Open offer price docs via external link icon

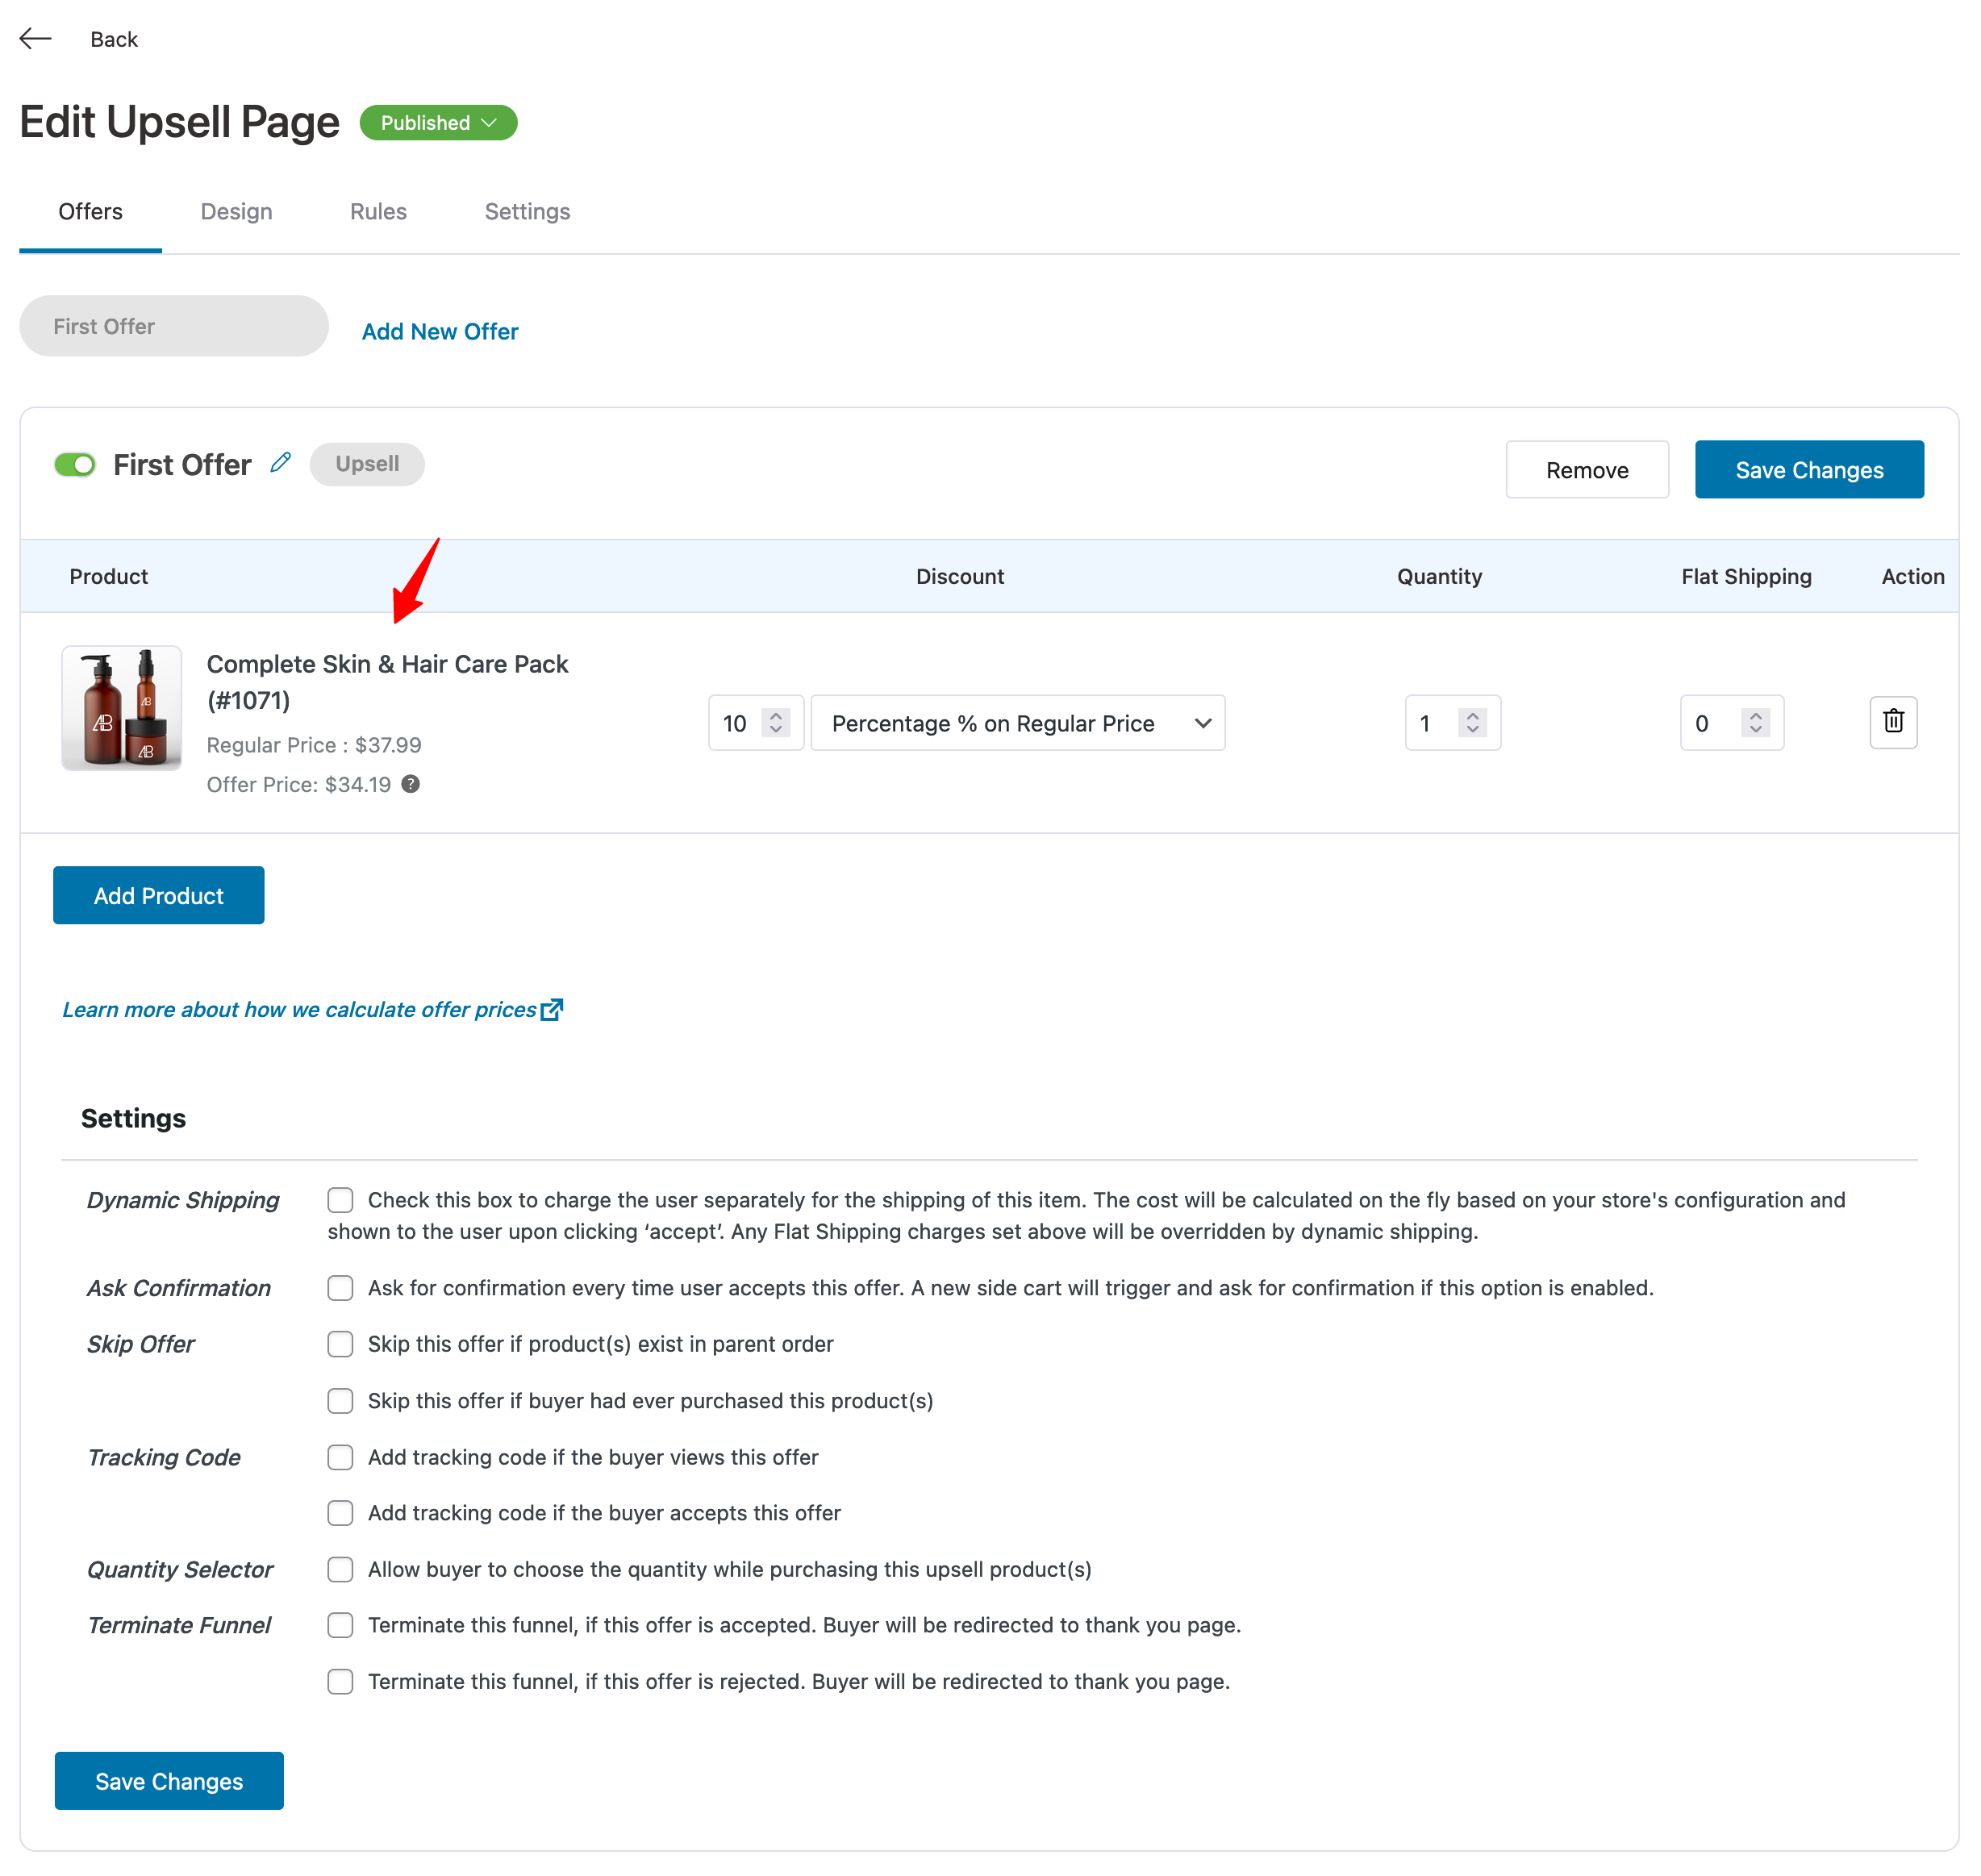(x=553, y=1009)
